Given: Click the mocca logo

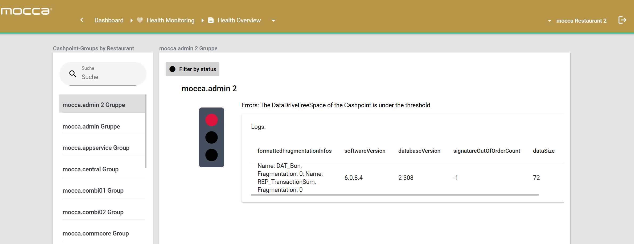Looking at the screenshot, I should point(26,11).
